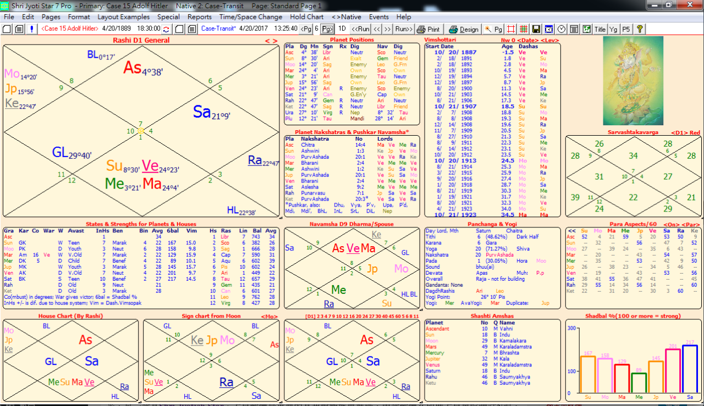Viewport: 704px width, 406px height.
Task: Go to previous page with <Pg
Action: pos(305,29)
